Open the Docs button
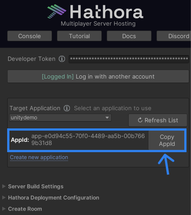The width and height of the screenshot is (191, 215). pos(129,36)
